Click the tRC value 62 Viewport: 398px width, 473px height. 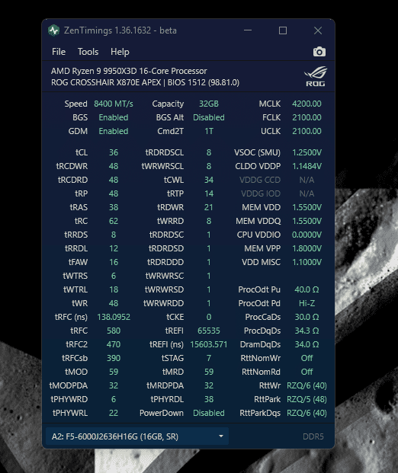pyautogui.click(x=114, y=221)
